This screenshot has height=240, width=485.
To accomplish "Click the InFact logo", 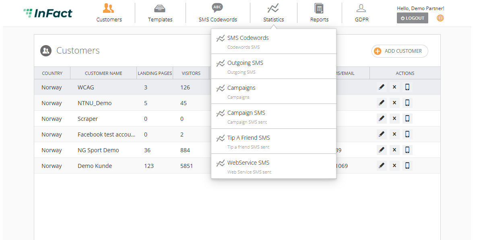I will [48, 13].
